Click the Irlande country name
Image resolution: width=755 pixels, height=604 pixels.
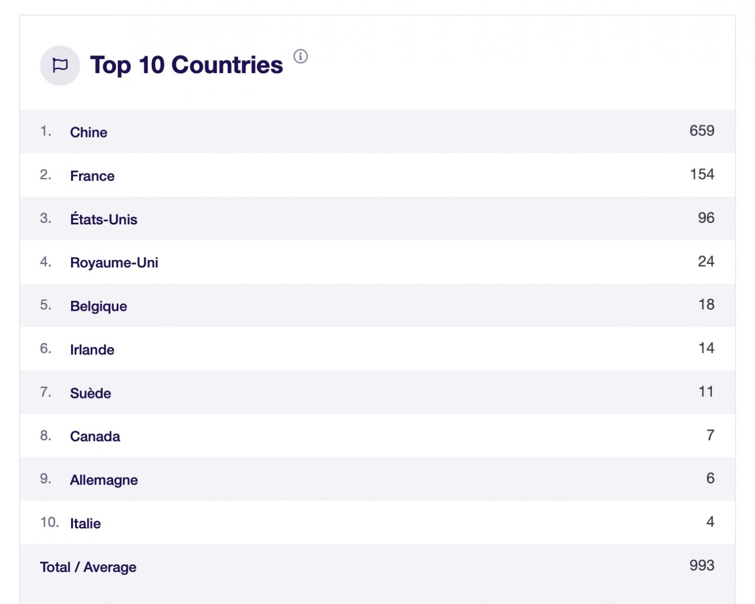(92, 350)
